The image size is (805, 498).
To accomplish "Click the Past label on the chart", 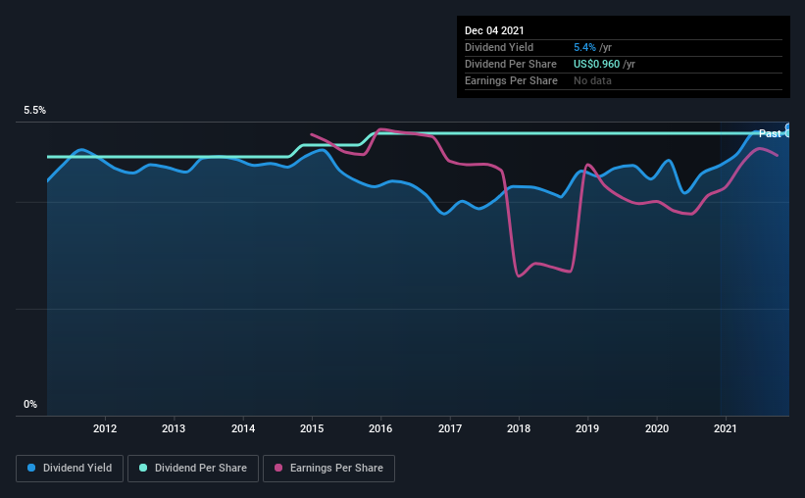I will [770, 133].
